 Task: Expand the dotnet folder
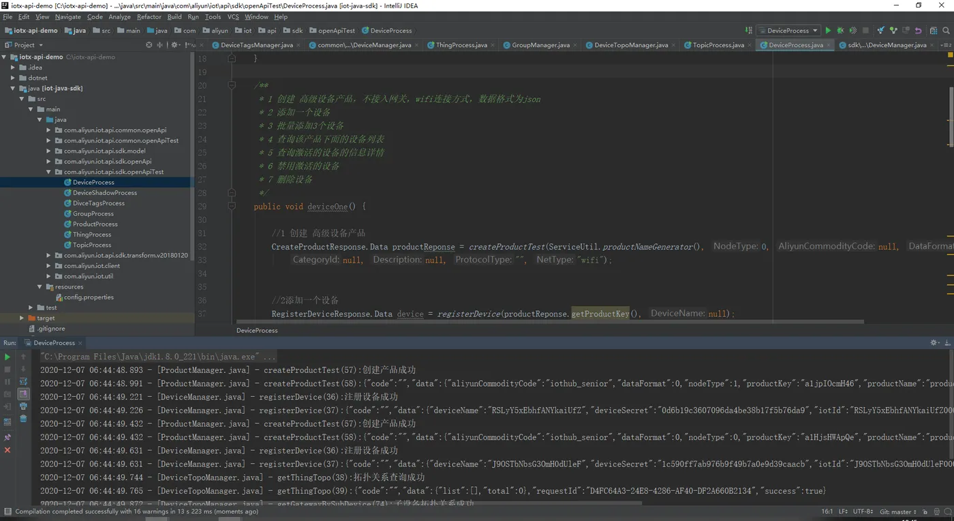(14, 78)
